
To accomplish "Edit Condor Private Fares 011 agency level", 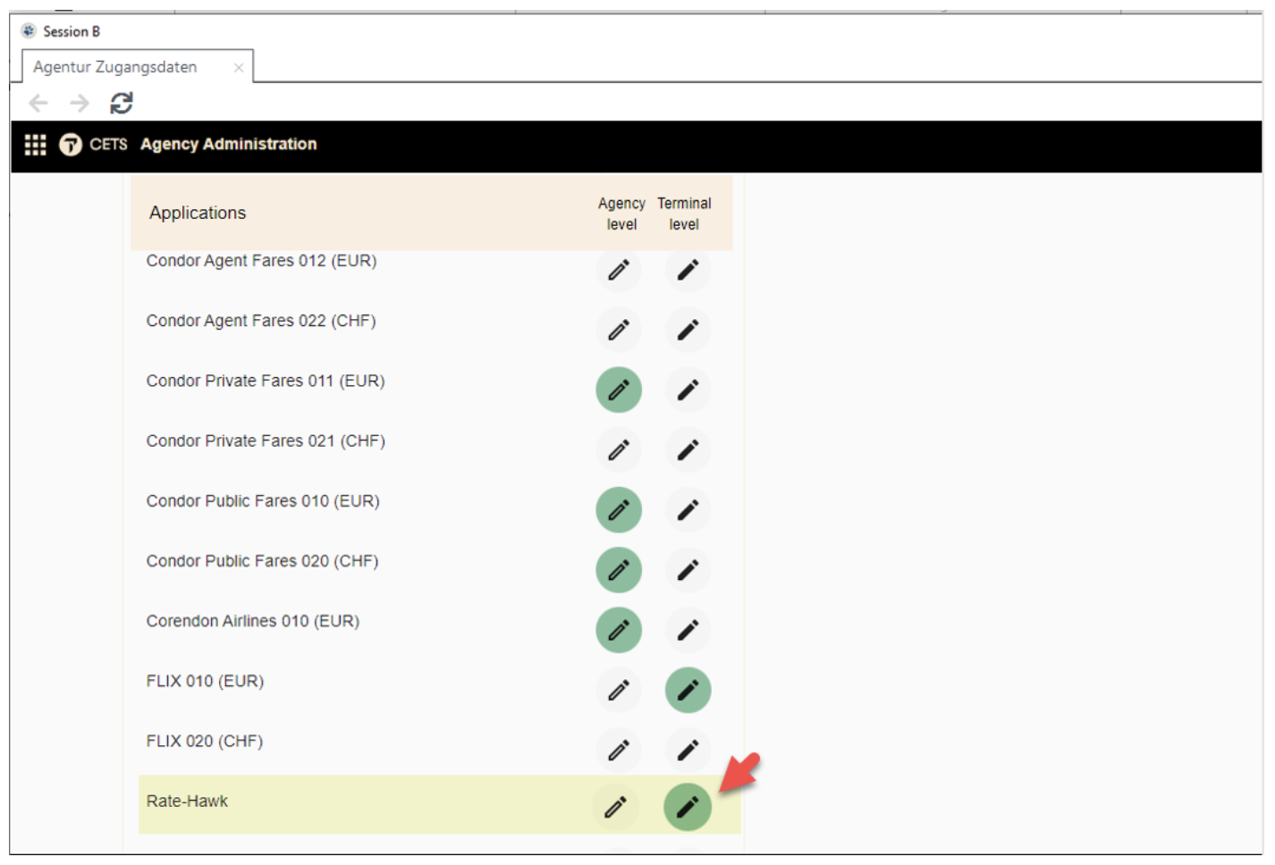I will (x=619, y=390).
